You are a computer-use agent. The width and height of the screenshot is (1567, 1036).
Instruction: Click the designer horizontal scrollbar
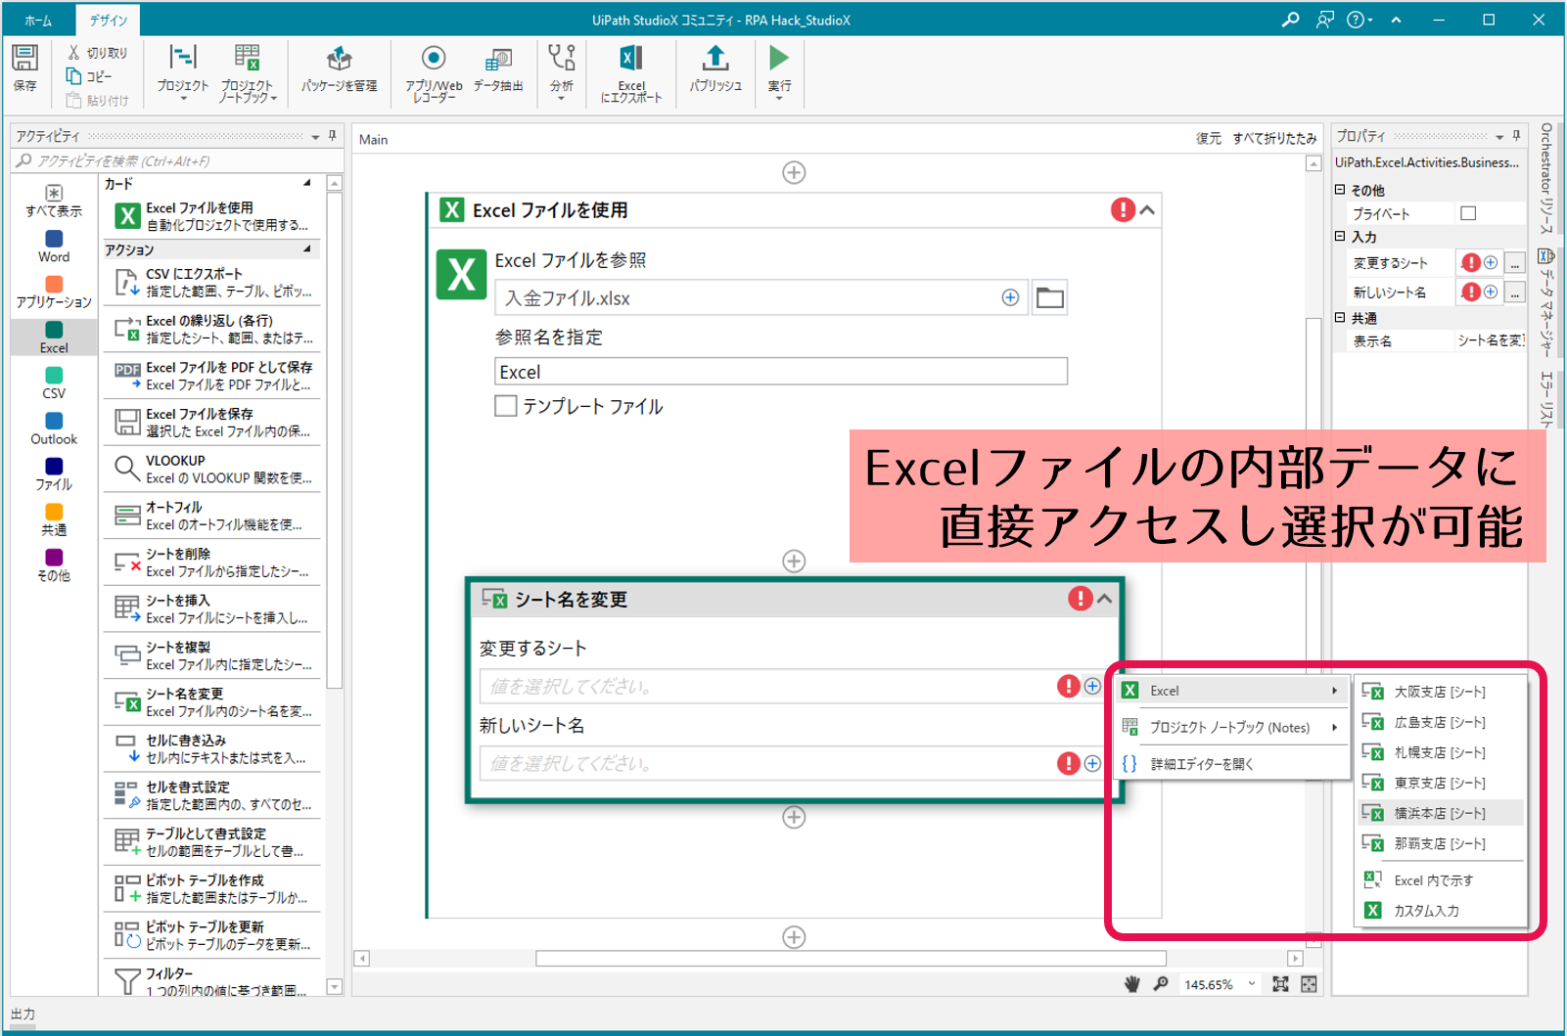click(851, 959)
